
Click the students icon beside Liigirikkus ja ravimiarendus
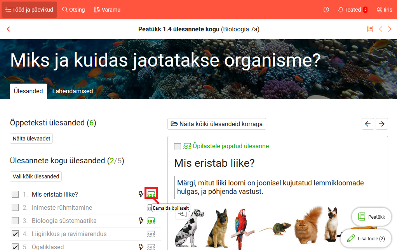pyautogui.click(x=151, y=234)
